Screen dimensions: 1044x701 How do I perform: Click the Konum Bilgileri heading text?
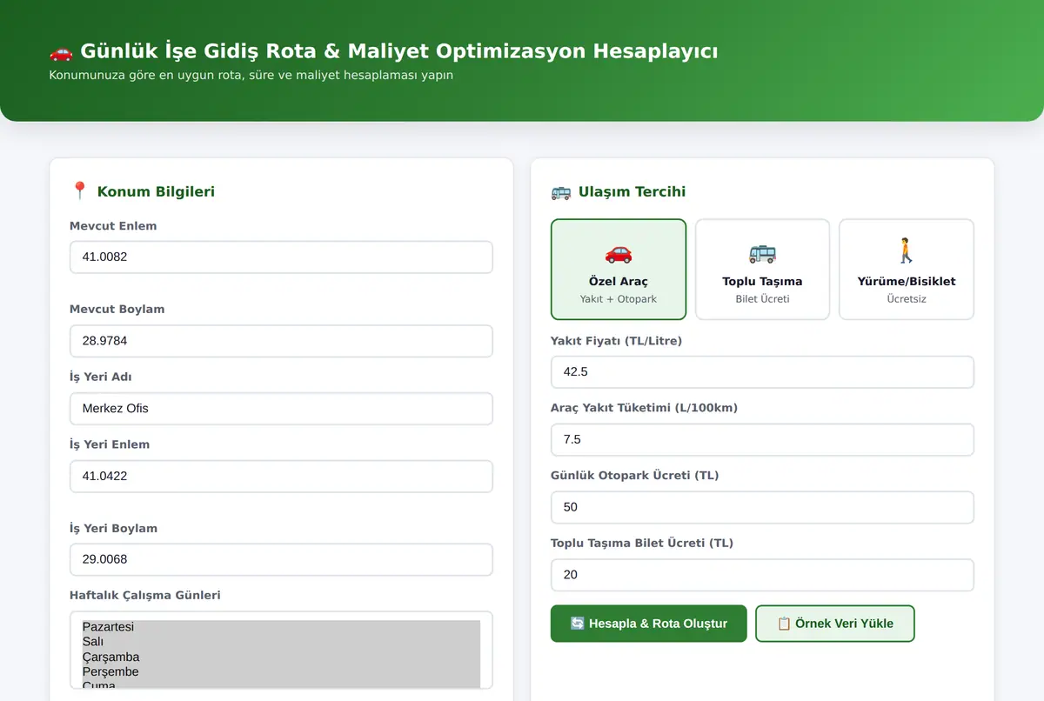coord(156,192)
